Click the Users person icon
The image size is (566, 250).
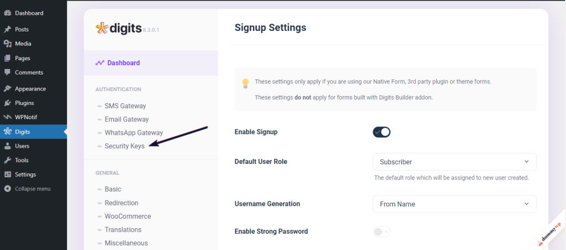pyautogui.click(x=7, y=146)
